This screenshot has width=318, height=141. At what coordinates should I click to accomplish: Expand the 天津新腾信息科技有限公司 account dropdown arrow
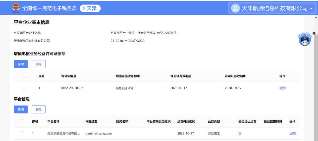pos(311,8)
